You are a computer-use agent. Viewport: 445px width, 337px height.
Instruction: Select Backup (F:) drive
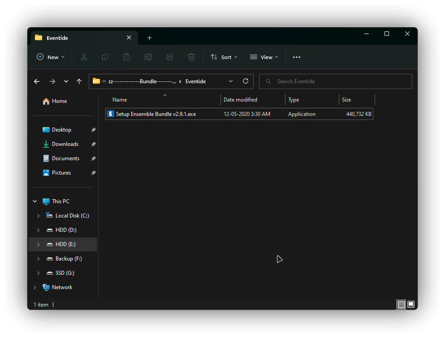[x=64, y=259]
